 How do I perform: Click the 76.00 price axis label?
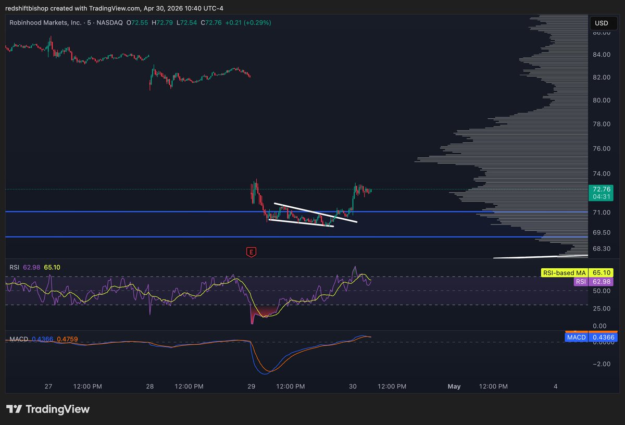[602, 148]
